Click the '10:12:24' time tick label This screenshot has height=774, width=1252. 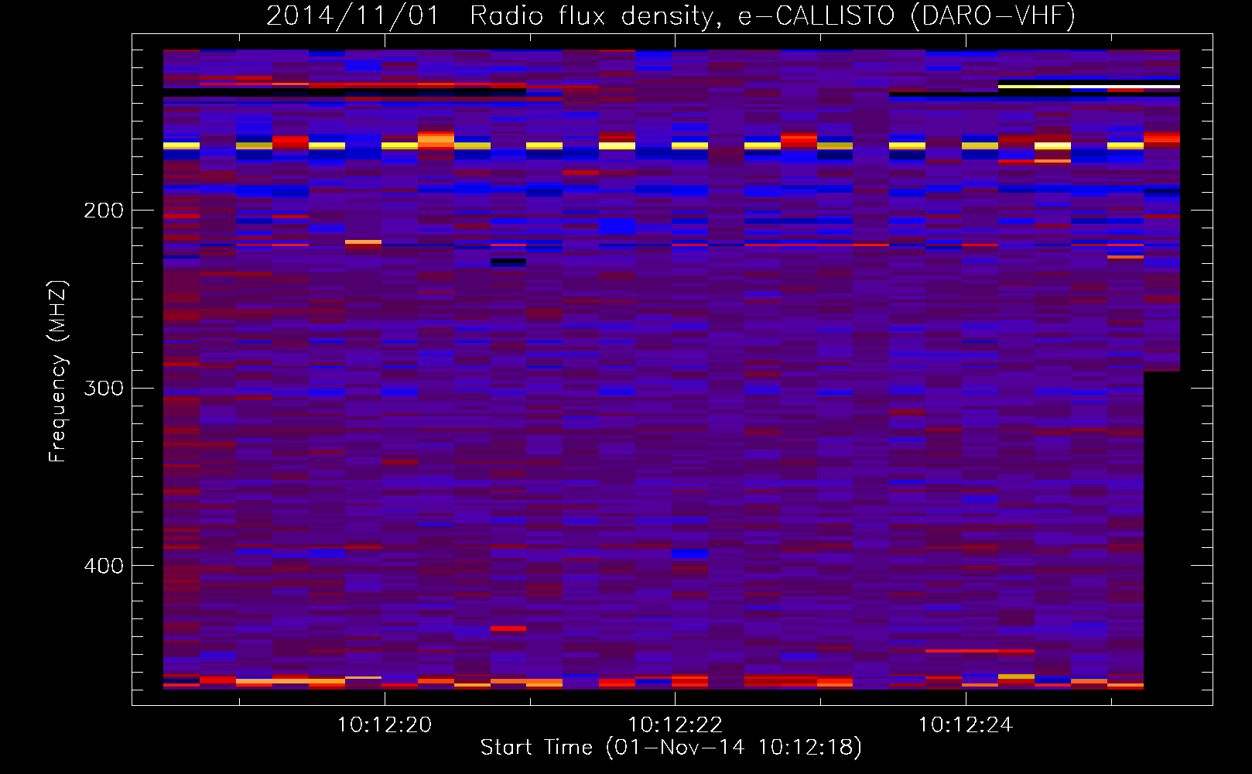pyautogui.click(x=965, y=725)
